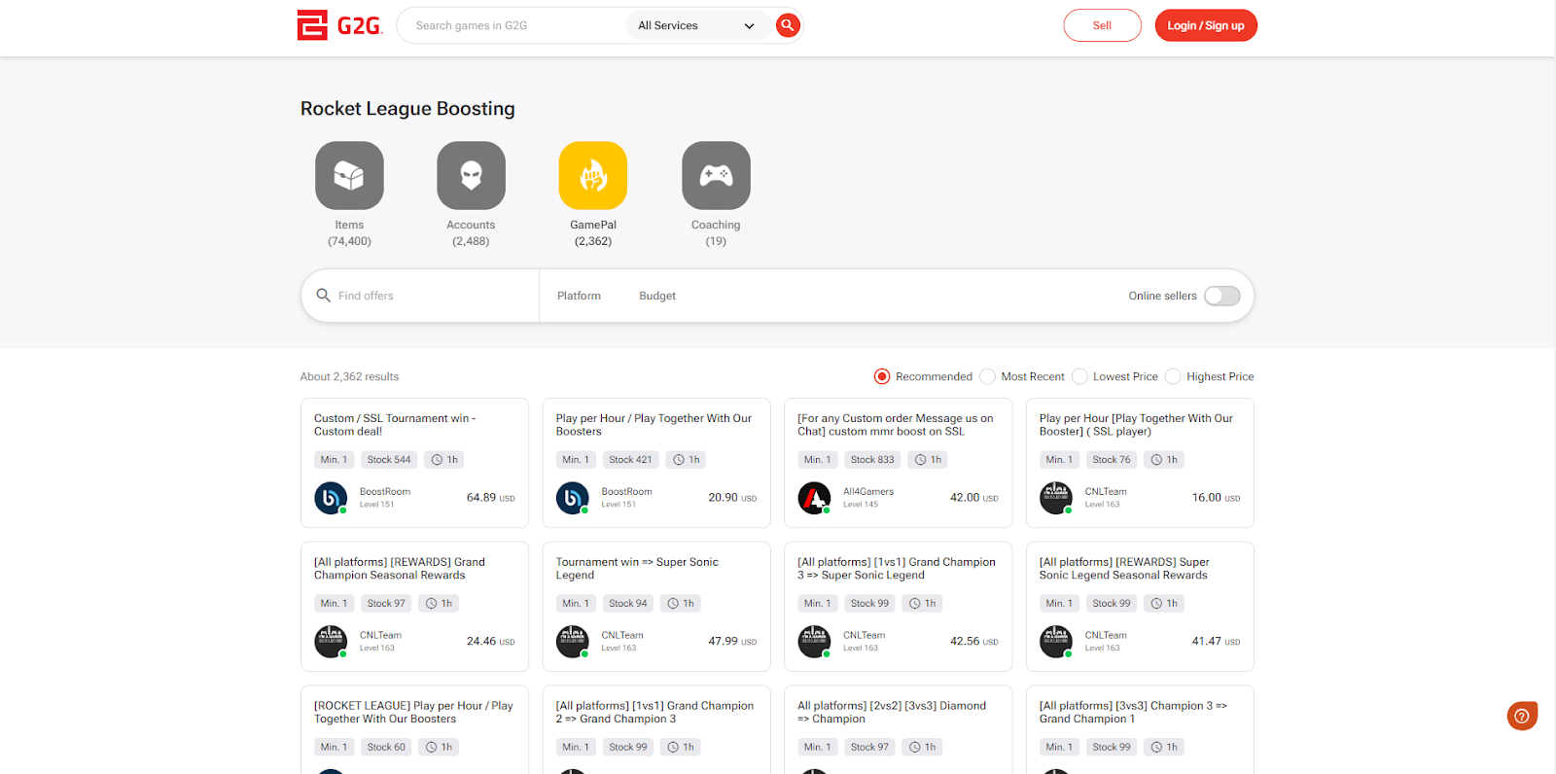Open Grand Champion 2 => Grand Champion 3 offer
The width and height of the screenshot is (1556, 774).
656,729
